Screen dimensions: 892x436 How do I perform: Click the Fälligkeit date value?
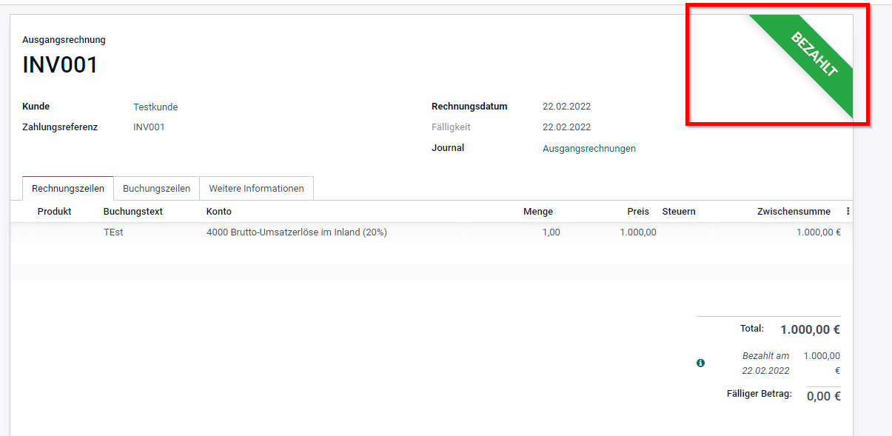coord(566,127)
